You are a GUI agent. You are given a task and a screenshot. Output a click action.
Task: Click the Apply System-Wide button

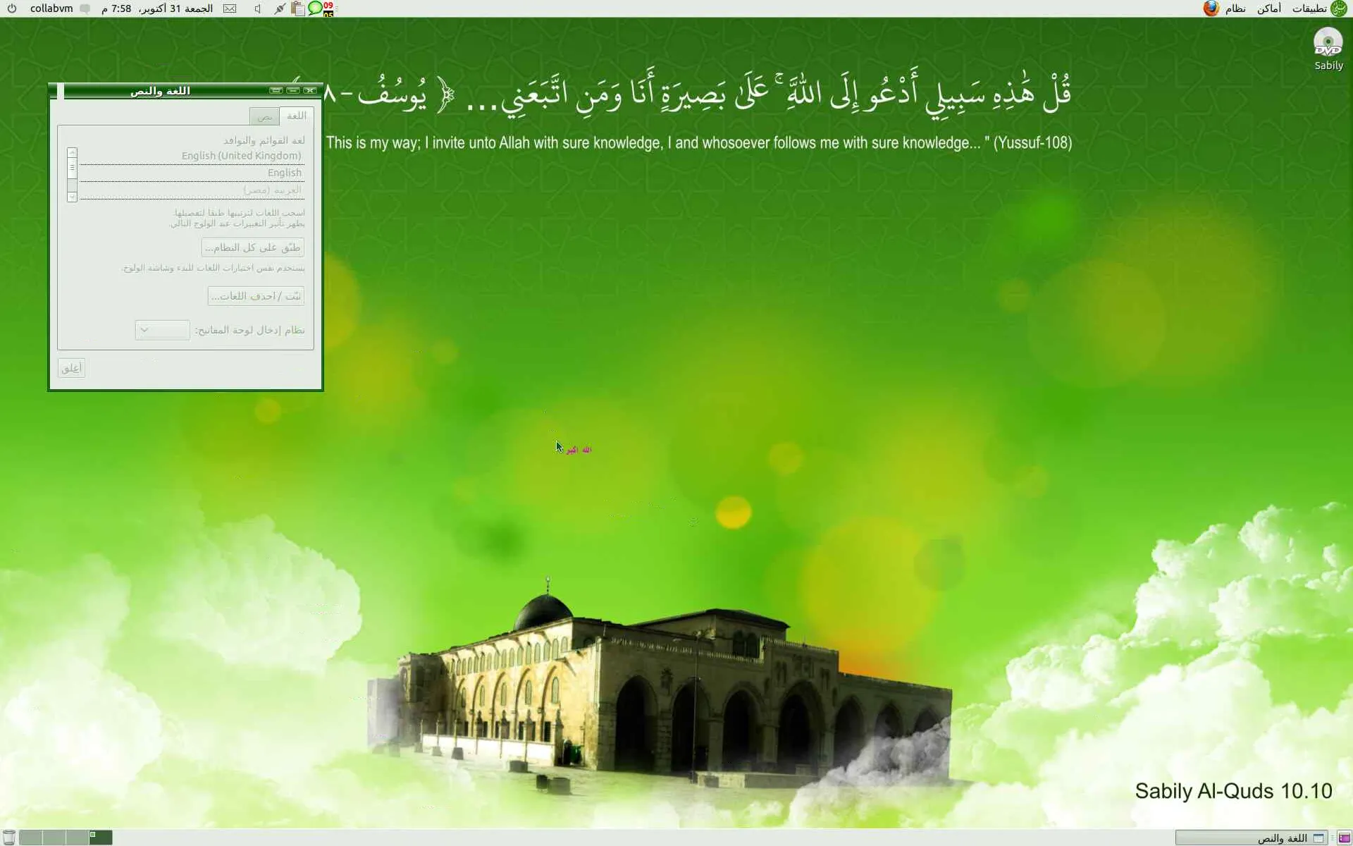pyautogui.click(x=252, y=247)
